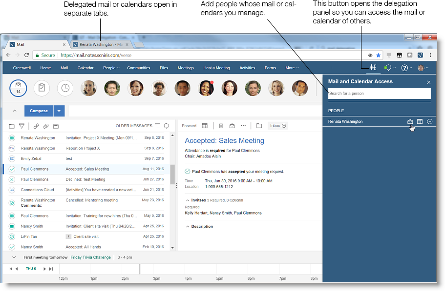Bookmark the page with the star icon
Viewport: 445px width, 291px height.
378,55
